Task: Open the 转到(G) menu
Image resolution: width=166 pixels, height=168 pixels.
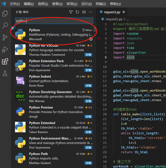Action: click(x=72, y=4)
